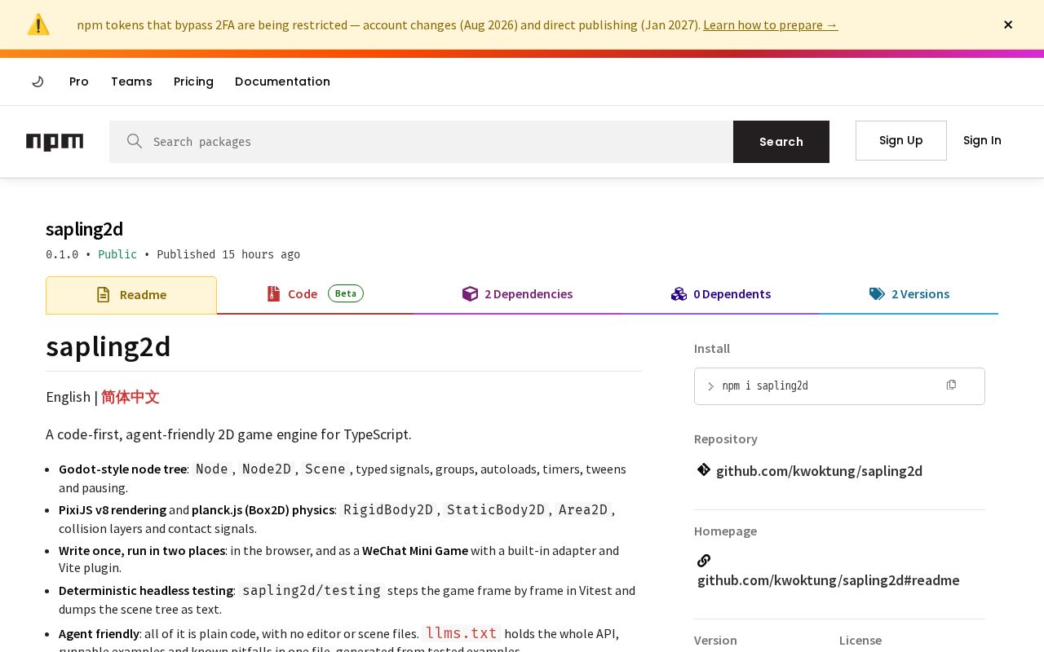
Task: Click the Dependents cubes icon
Action: tap(679, 293)
